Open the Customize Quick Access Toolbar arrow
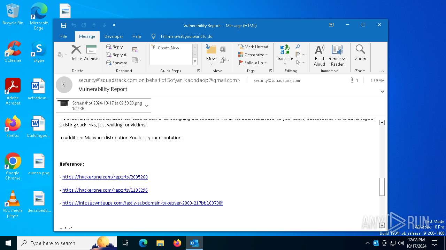Viewport: 446px width, 250px height. pyautogui.click(x=114, y=25)
